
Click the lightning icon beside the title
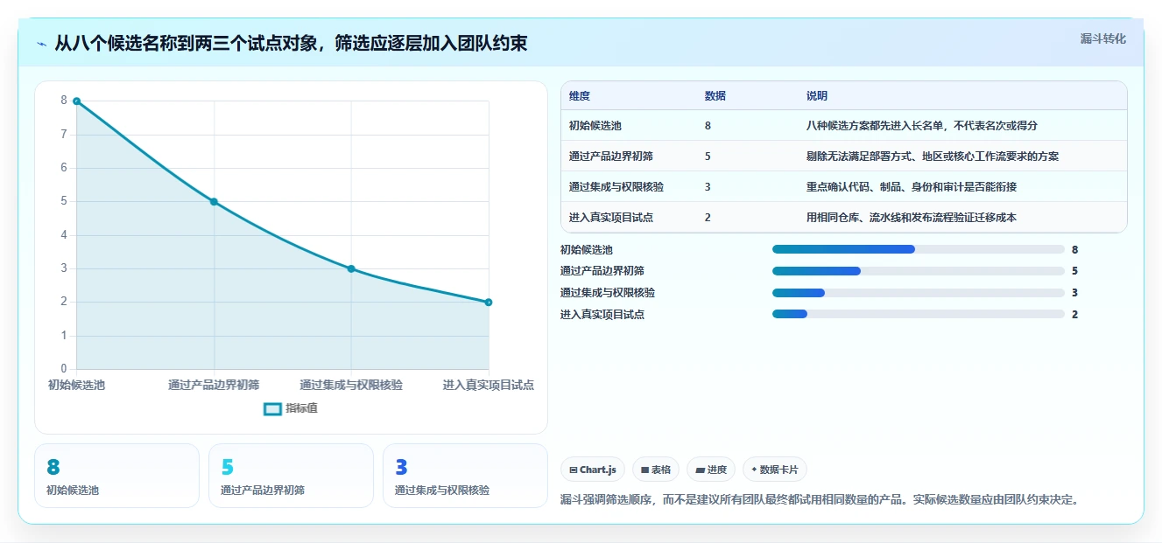coord(41,44)
